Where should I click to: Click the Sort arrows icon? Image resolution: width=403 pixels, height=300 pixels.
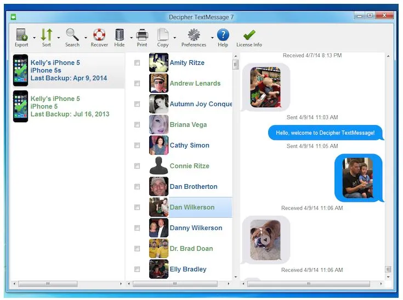coord(47,36)
